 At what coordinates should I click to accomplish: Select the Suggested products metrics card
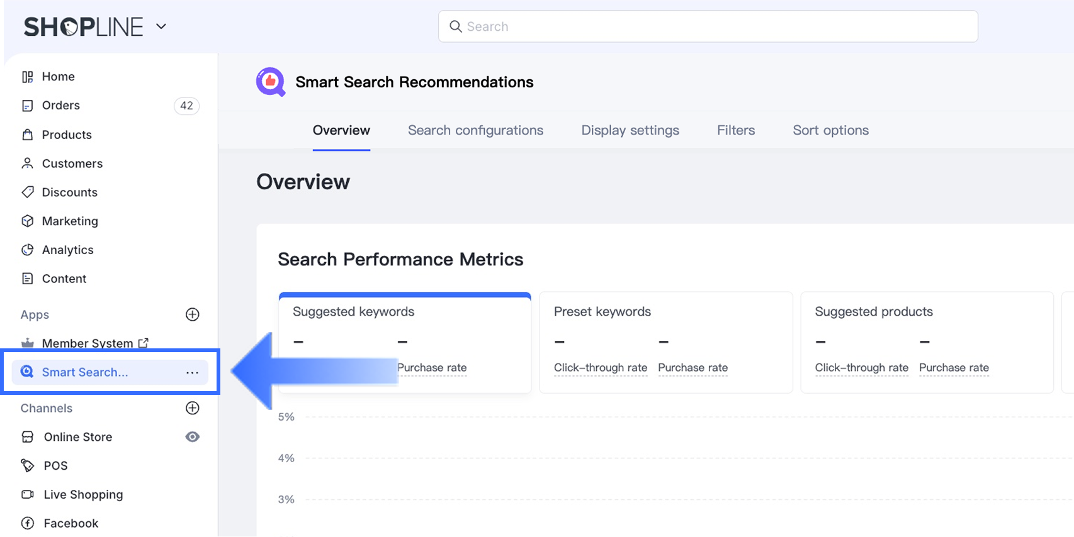tap(926, 341)
